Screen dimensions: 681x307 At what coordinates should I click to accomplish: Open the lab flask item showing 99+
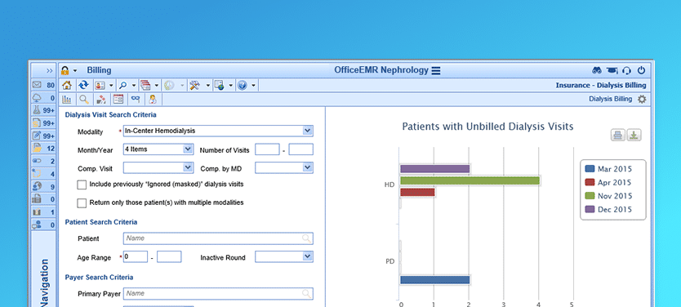tap(43, 111)
